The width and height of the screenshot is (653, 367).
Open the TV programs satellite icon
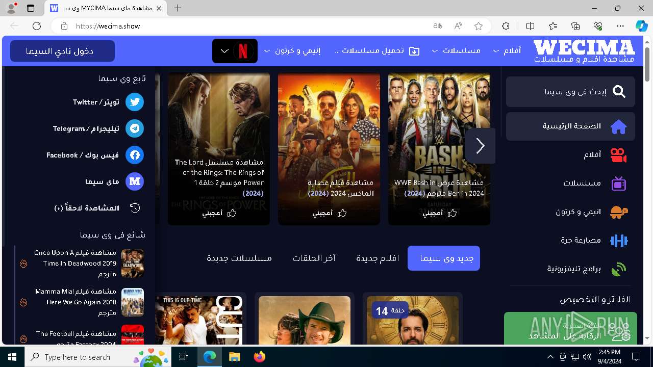[619, 269]
